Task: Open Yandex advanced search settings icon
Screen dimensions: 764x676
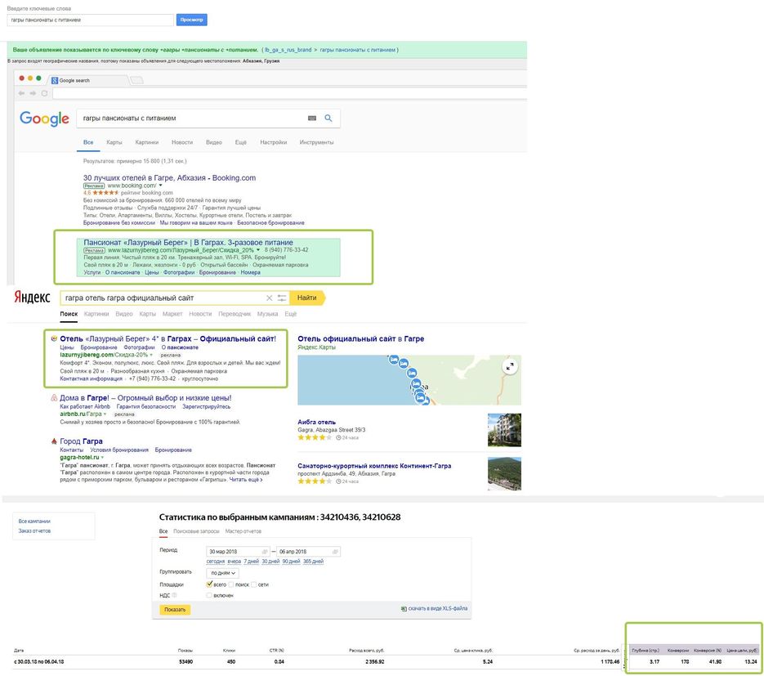Action: click(x=282, y=298)
